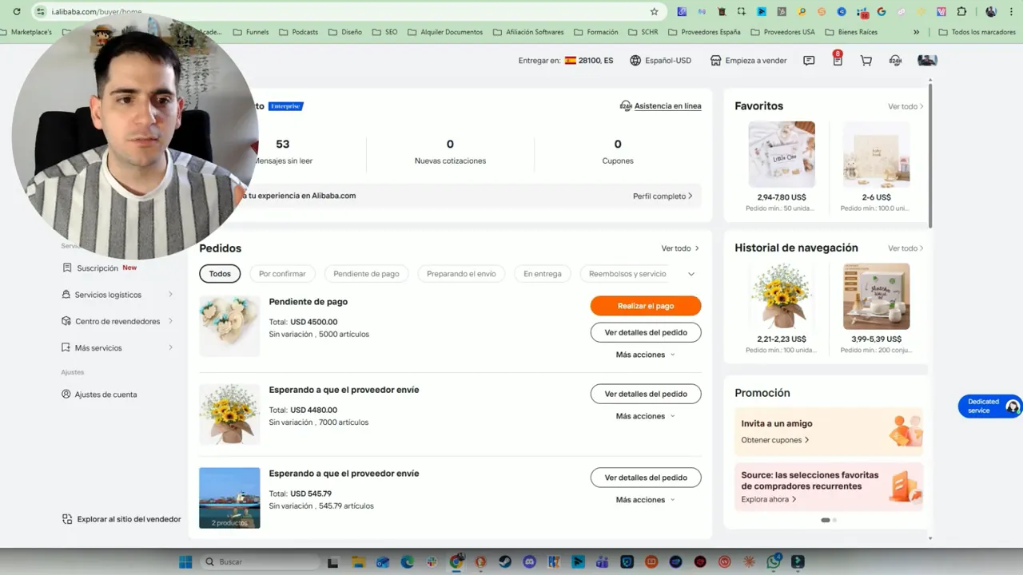The width and height of the screenshot is (1023, 575).
Task: Click the globe icon beside Español-USD
Action: (x=635, y=61)
